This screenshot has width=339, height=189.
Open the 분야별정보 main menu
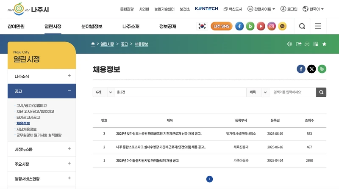click(92, 27)
